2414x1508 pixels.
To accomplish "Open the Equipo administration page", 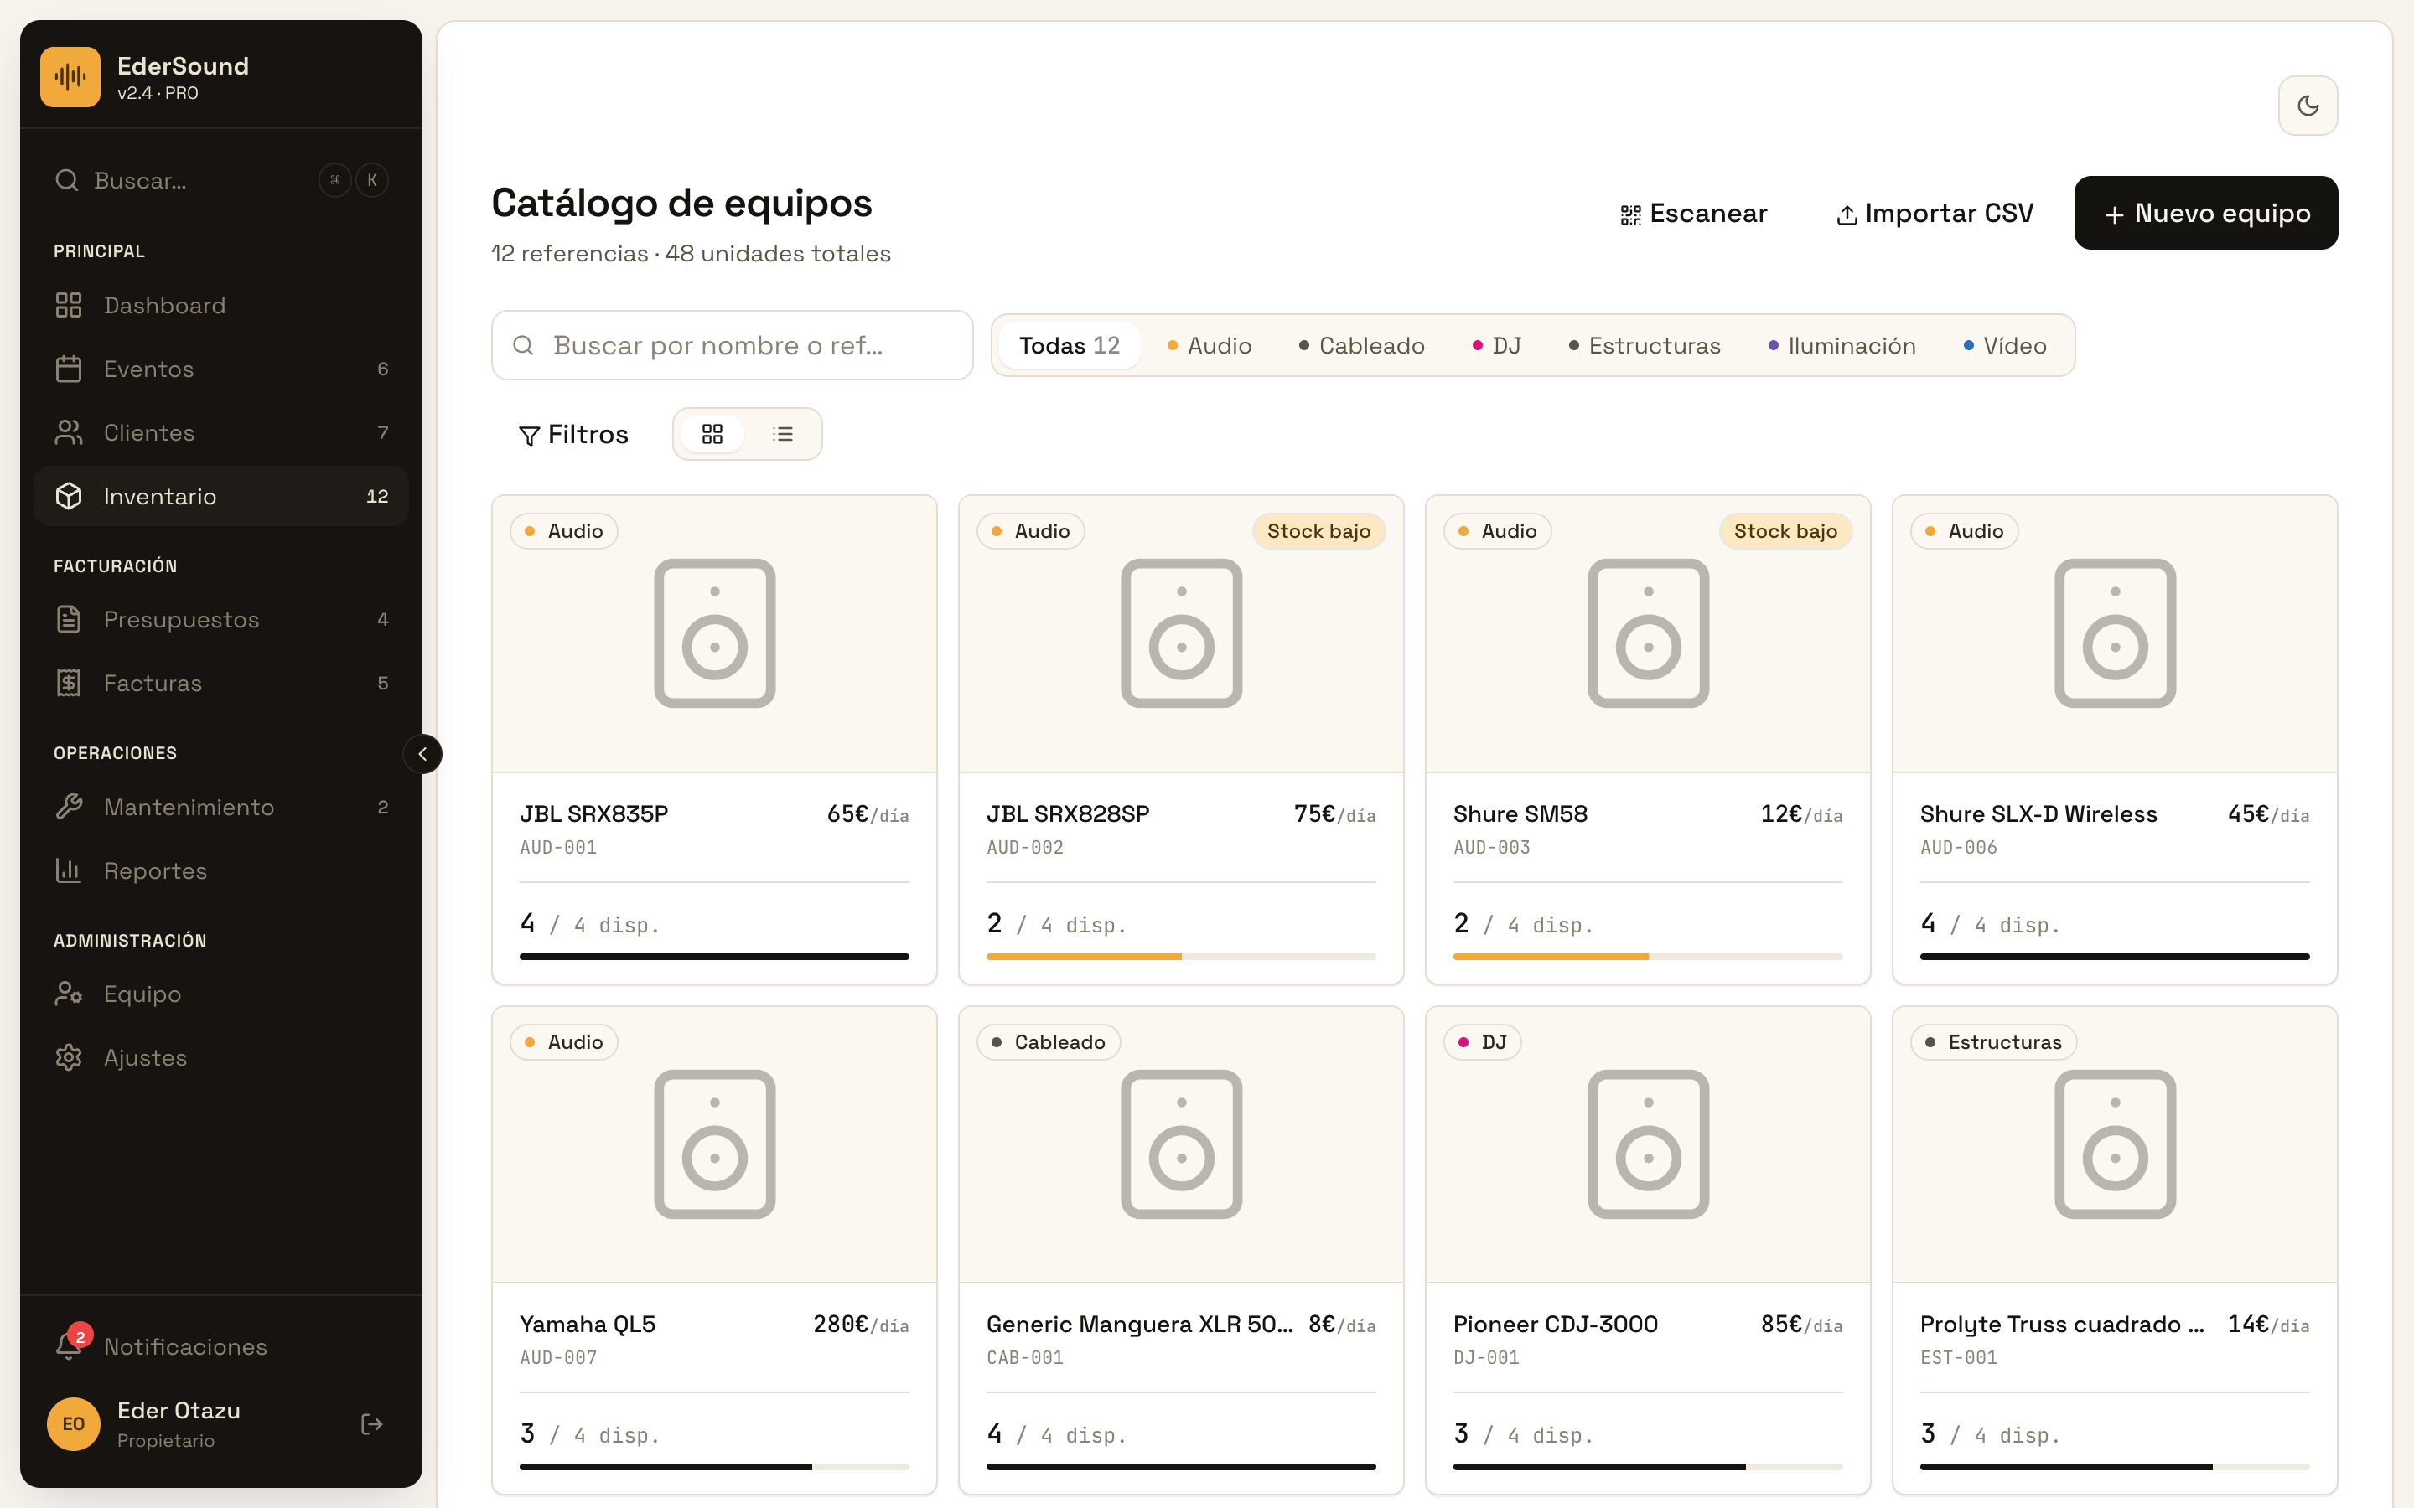I will [220, 994].
